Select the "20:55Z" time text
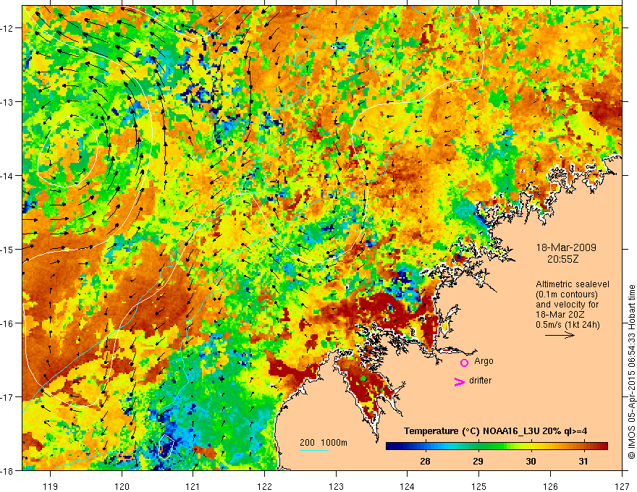 (x=562, y=259)
